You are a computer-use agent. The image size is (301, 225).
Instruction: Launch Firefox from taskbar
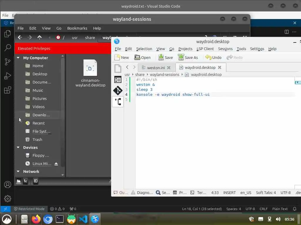(36, 219)
